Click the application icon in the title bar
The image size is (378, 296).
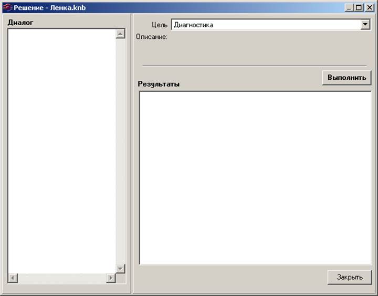click(x=7, y=8)
